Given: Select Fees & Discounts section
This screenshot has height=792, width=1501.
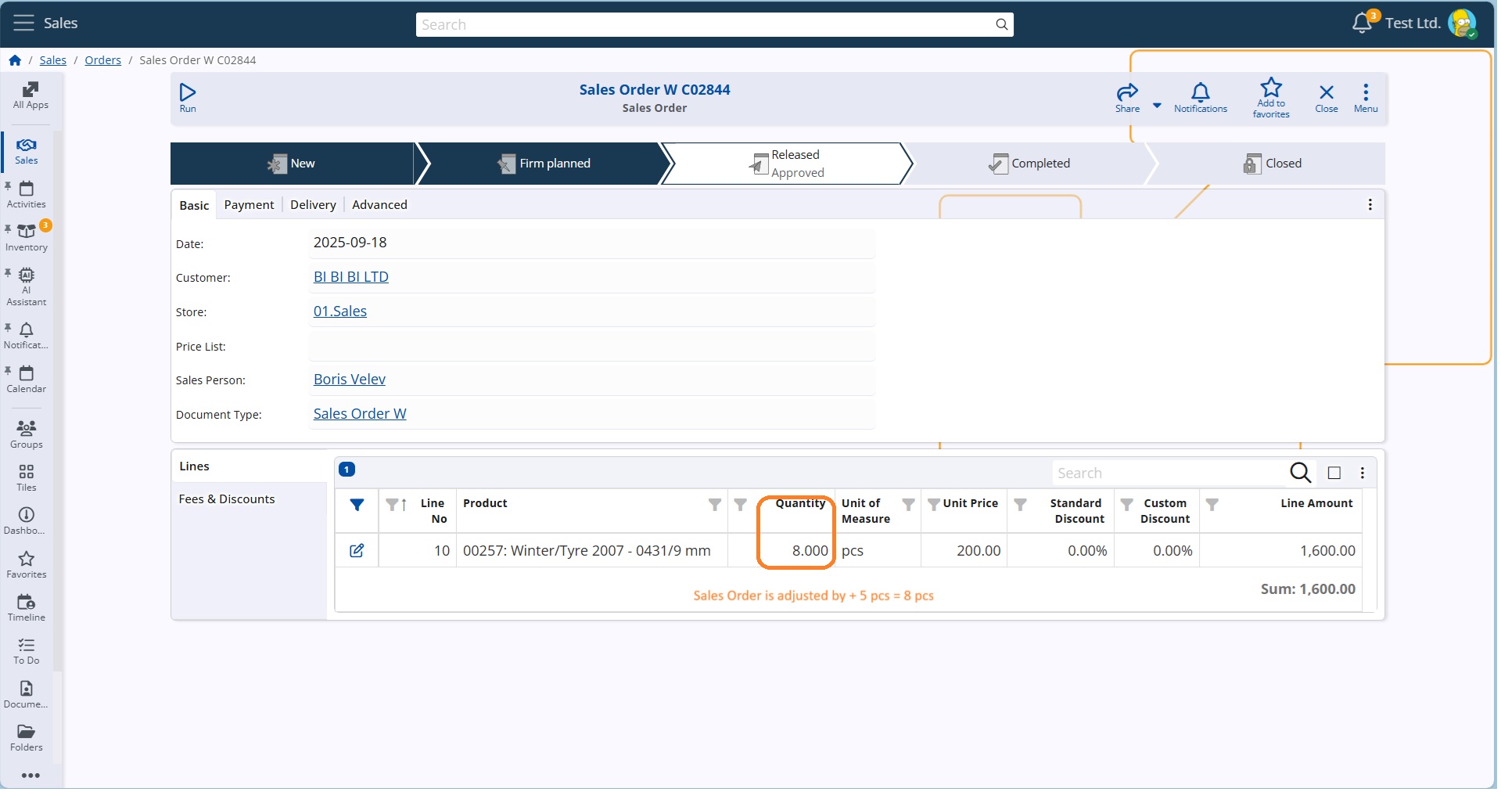Looking at the screenshot, I should pyautogui.click(x=249, y=500).
